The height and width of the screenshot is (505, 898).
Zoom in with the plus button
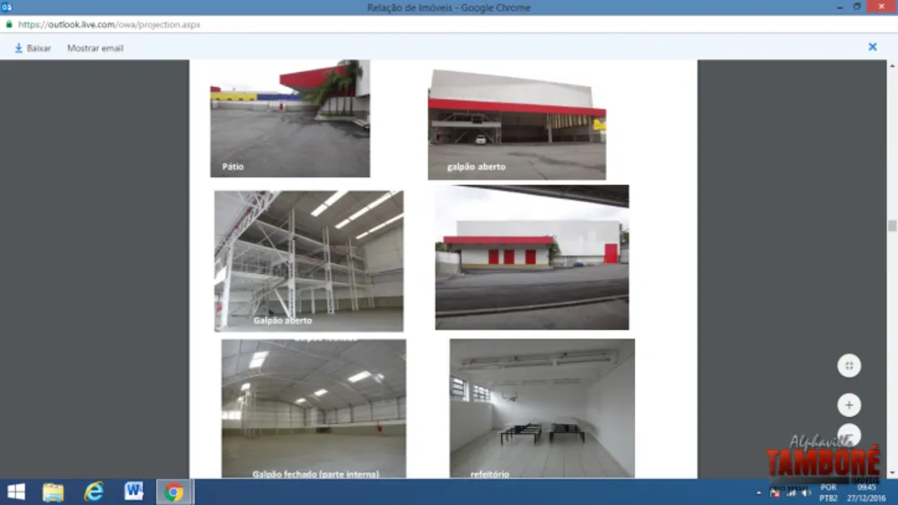point(849,405)
